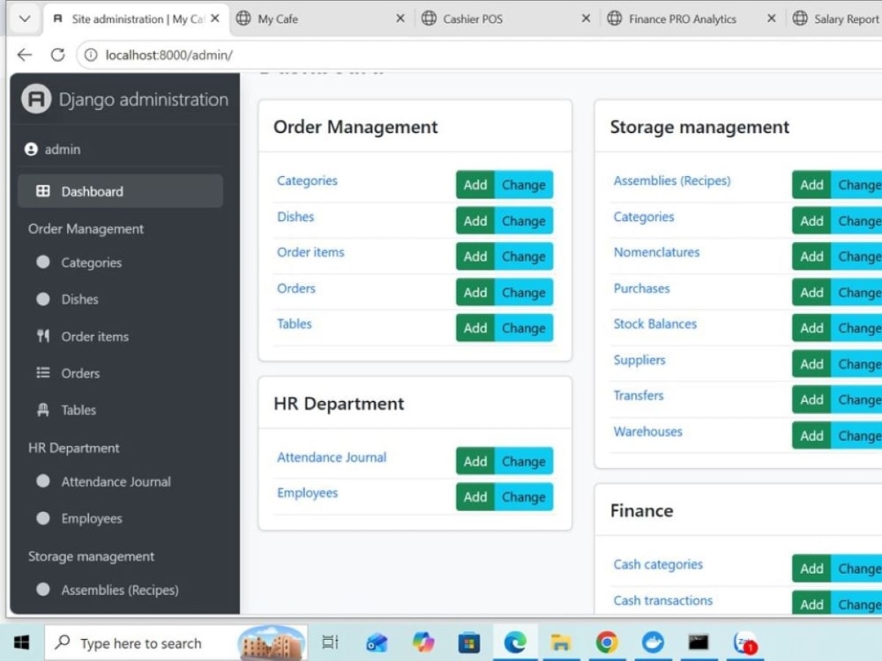This screenshot has height=661, width=882.
Task: Open the Order items link in main panel
Action: [310, 252]
